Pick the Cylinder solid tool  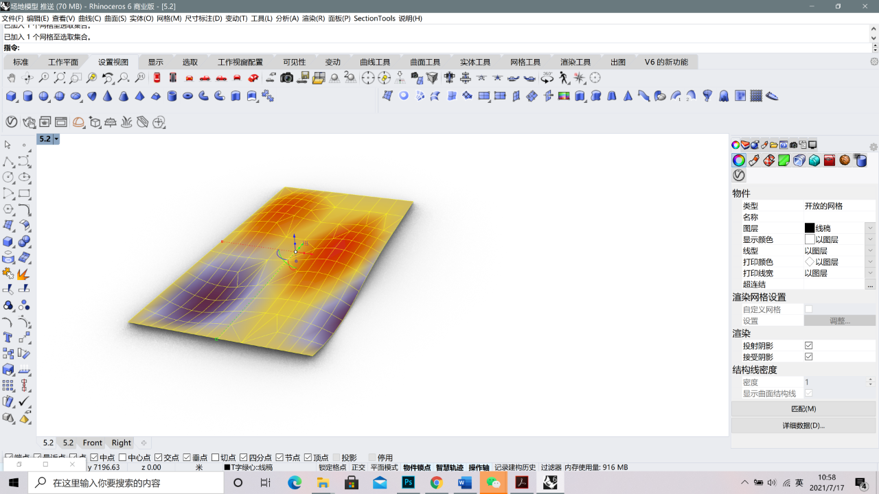click(x=27, y=96)
